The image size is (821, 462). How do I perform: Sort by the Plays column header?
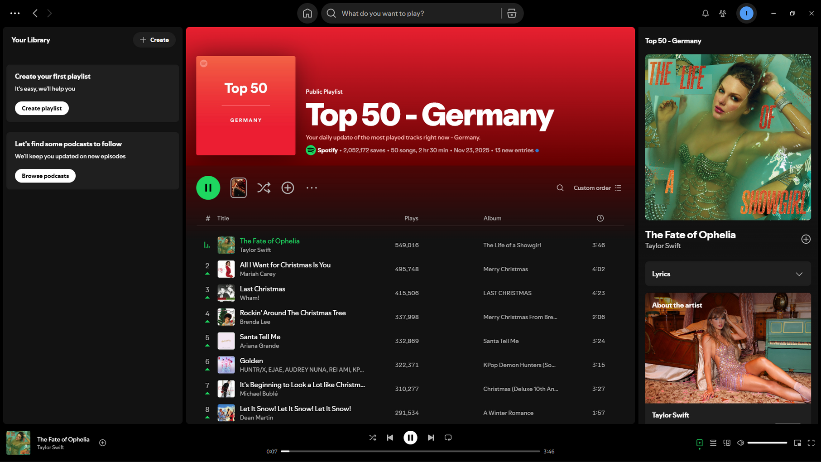pyautogui.click(x=411, y=218)
